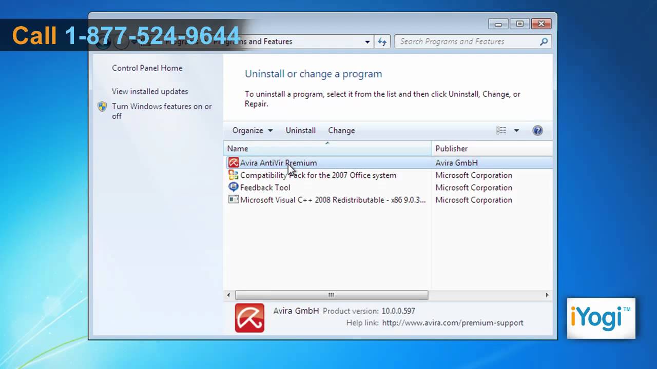Click the product version 10.0.0.597 text
Screen dimensions: 657x369
398,311
